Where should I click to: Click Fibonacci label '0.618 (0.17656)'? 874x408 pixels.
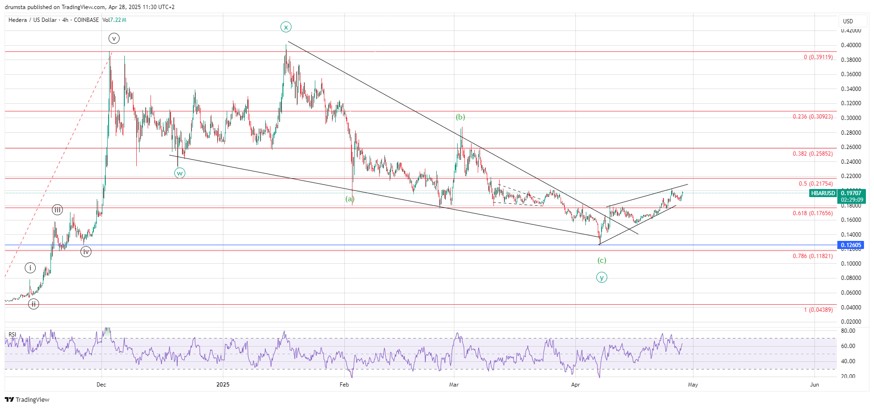tap(813, 213)
